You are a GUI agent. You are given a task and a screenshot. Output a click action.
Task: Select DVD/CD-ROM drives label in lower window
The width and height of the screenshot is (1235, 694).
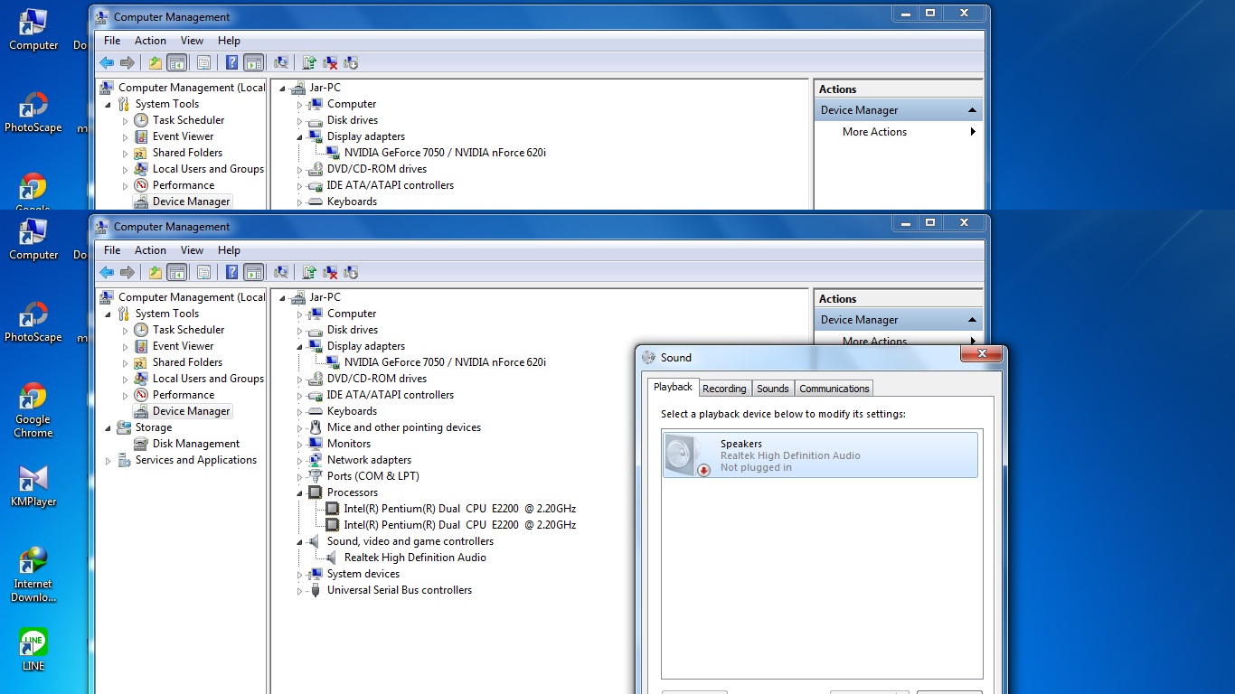pyautogui.click(x=377, y=379)
